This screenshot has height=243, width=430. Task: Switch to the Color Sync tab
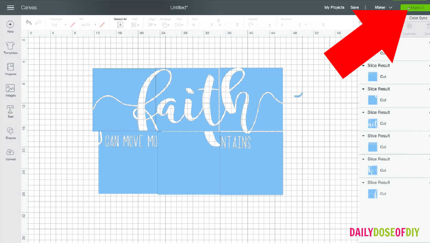pyautogui.click(x=418, y=18)
